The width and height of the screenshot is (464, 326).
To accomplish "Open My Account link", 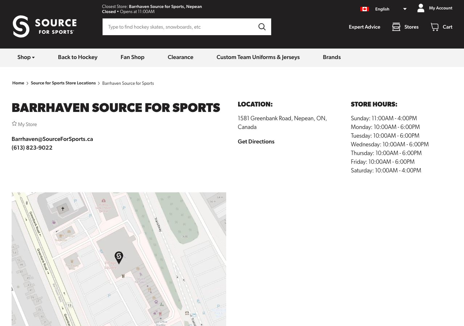I will click(440, 8).
